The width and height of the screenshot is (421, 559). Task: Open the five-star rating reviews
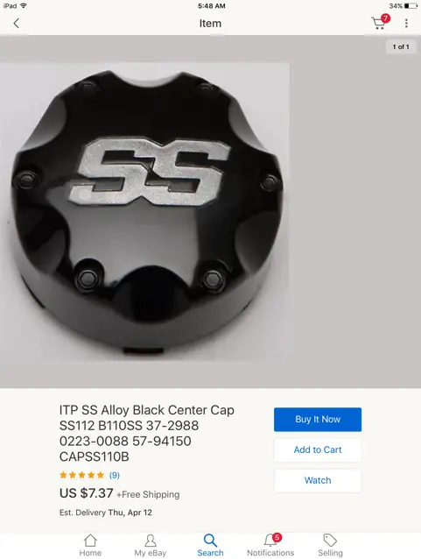[82, 475]
